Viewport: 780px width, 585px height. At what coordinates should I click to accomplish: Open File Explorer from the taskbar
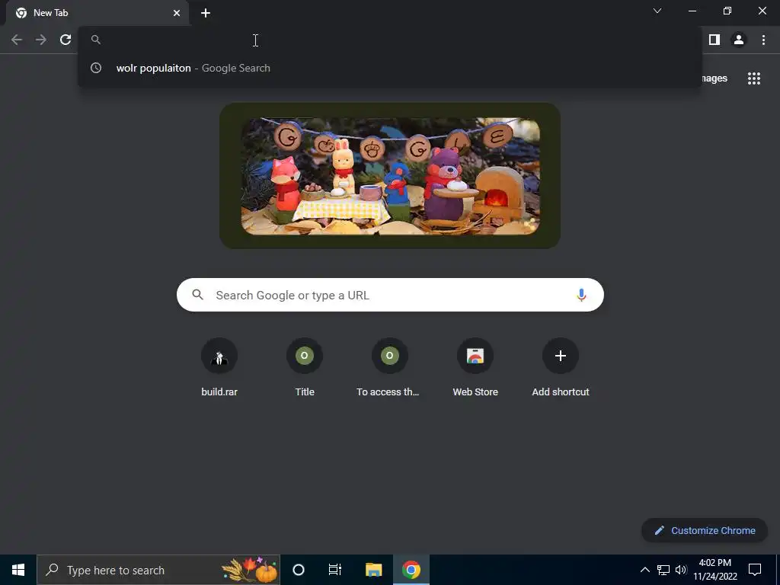[x=373, y=570]
